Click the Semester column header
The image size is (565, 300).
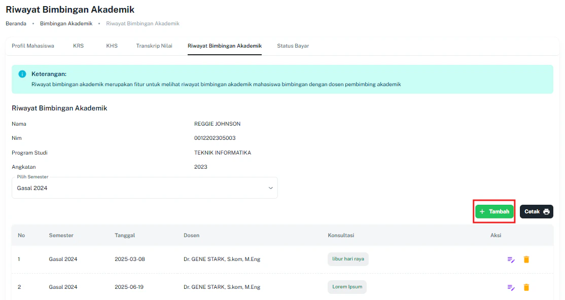61,235
